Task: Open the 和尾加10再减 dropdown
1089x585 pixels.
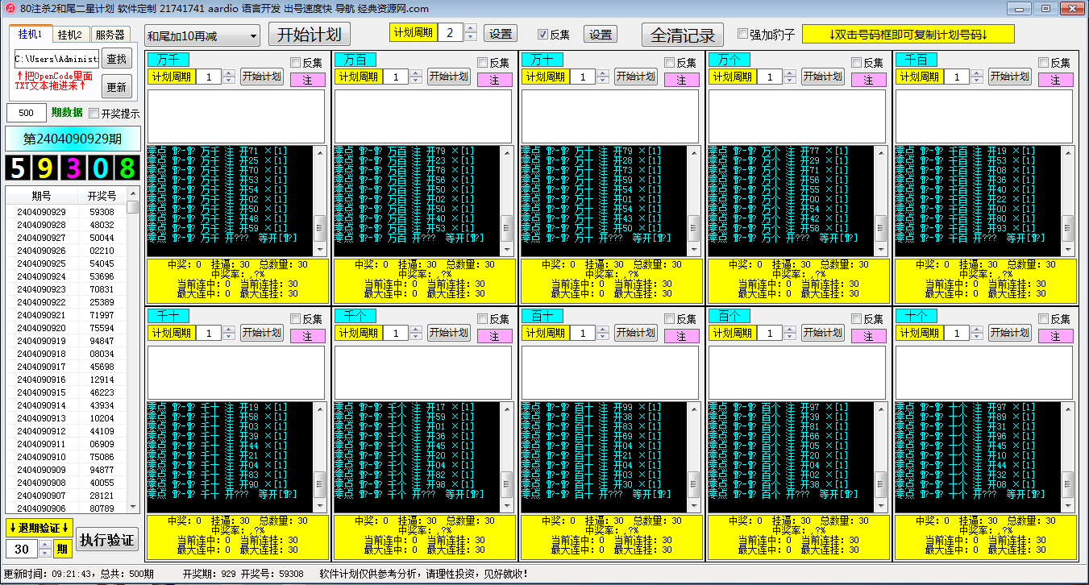Action: point(202,36)
